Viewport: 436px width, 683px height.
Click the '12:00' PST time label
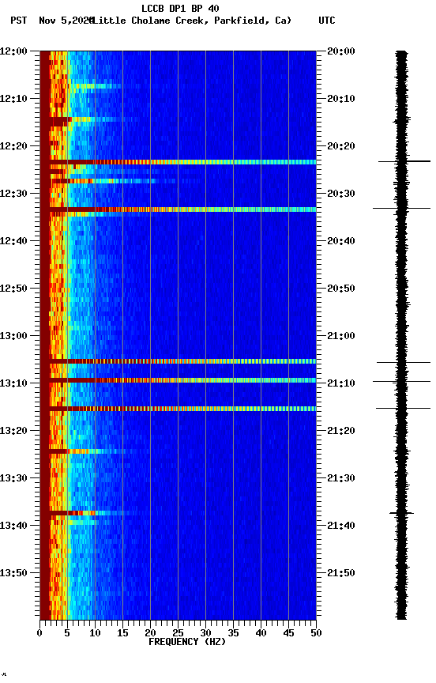[x=13, y=51]
